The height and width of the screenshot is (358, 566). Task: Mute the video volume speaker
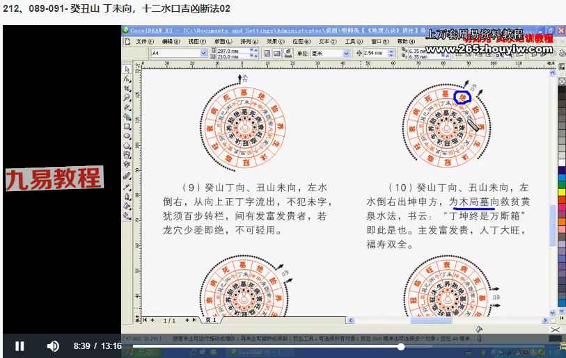pyautogui.click(x=53, y=346)
